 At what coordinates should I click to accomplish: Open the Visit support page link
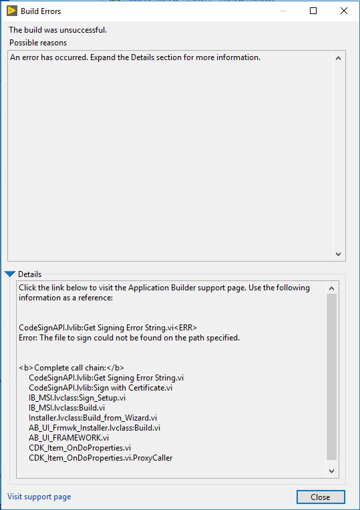[39, 497]
